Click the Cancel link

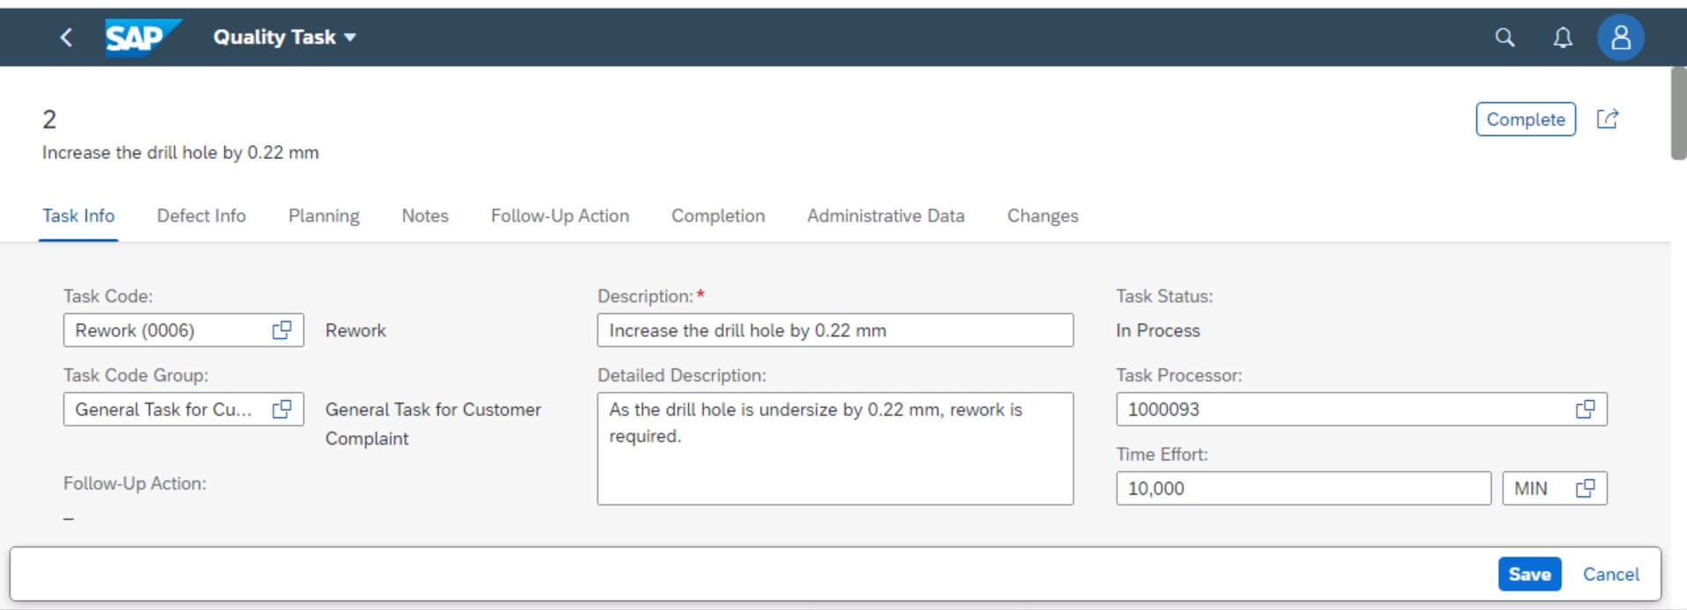pos(1611,574)
